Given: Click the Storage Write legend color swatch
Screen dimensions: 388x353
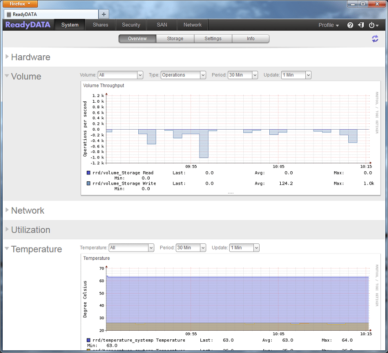Looking at the screenshot, I should [89, 184].
